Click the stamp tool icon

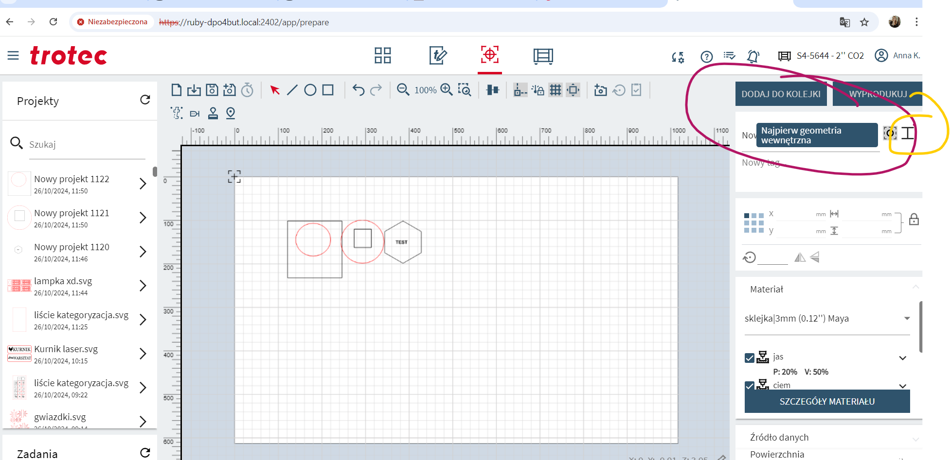tap(213, 113)
